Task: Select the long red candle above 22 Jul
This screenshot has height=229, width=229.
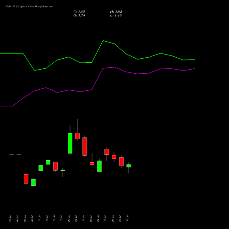Action: click(85, 147)
